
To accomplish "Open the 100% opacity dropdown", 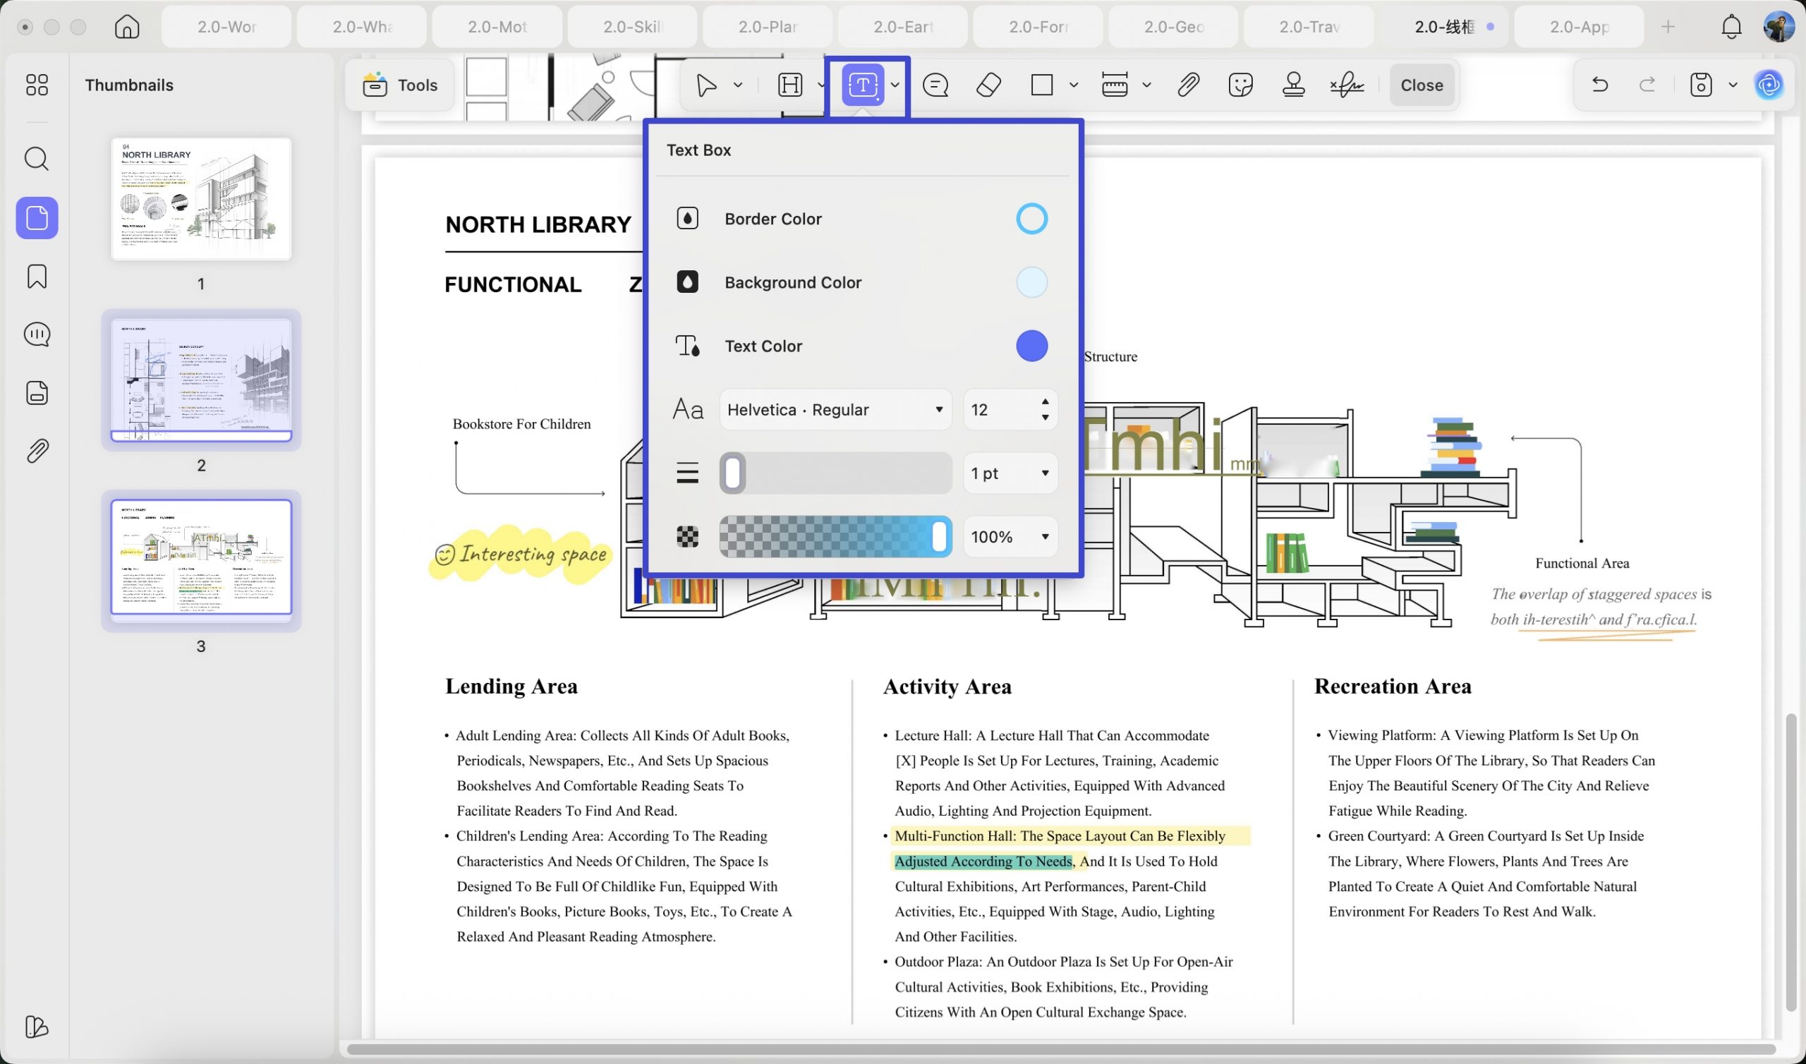I will (1010, 537).
